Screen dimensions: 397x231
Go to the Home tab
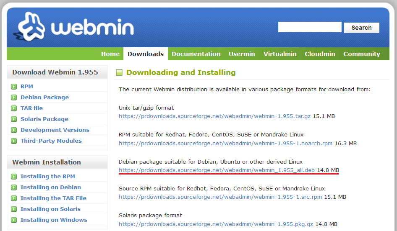110,54
